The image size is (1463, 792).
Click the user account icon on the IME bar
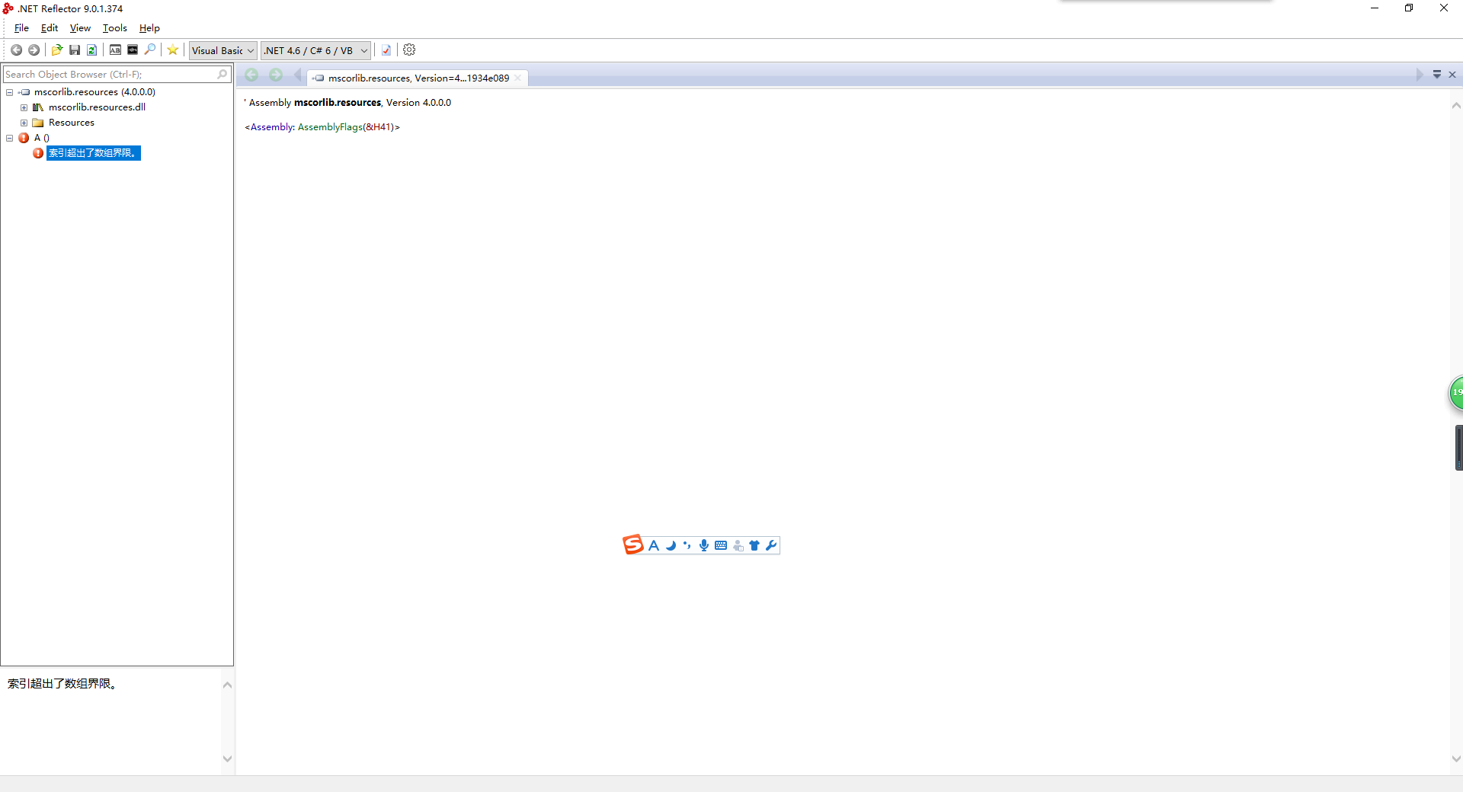pos(738,545)
